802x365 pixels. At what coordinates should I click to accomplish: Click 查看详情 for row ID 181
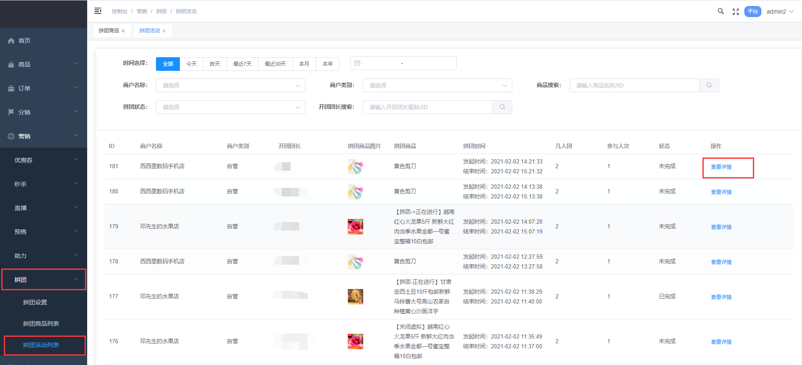tap(721, 167)
